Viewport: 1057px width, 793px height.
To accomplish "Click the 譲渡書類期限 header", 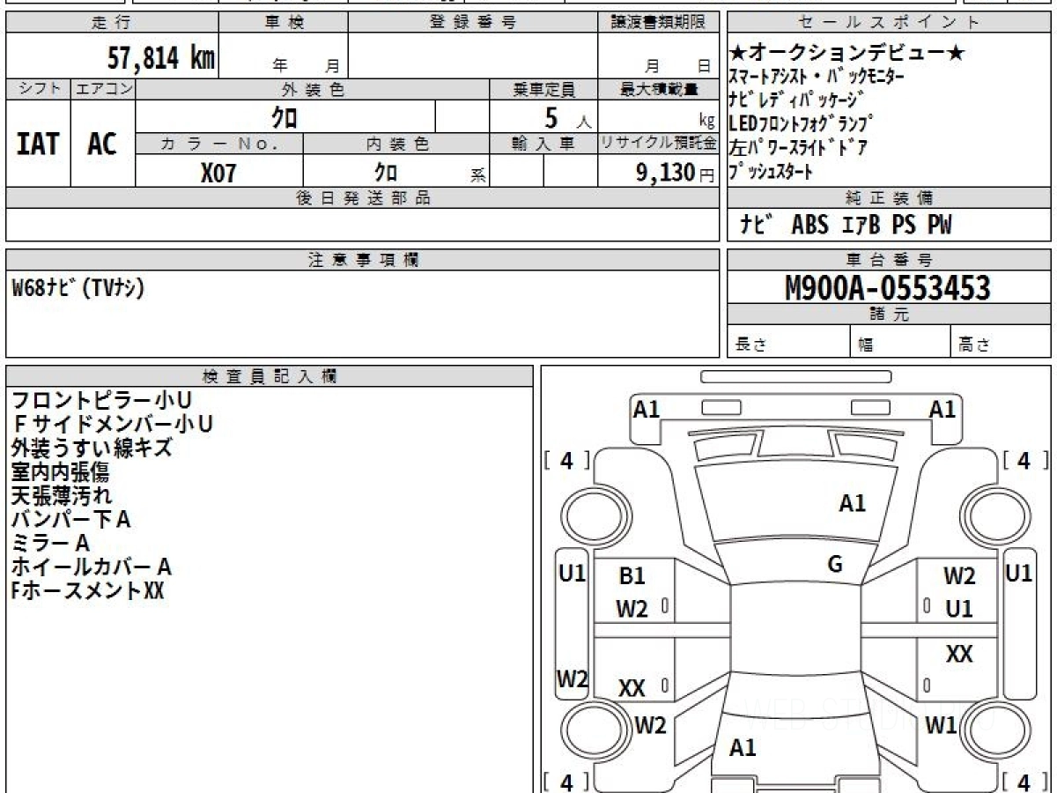I will tap(658, 23).
